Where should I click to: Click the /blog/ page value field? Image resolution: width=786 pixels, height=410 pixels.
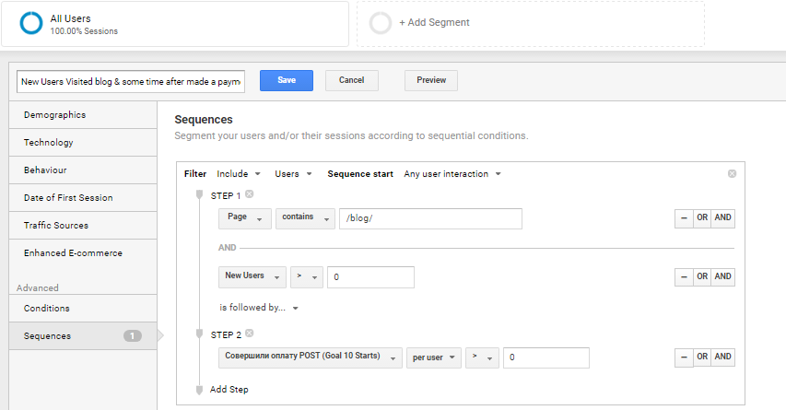tap(430, 219)
